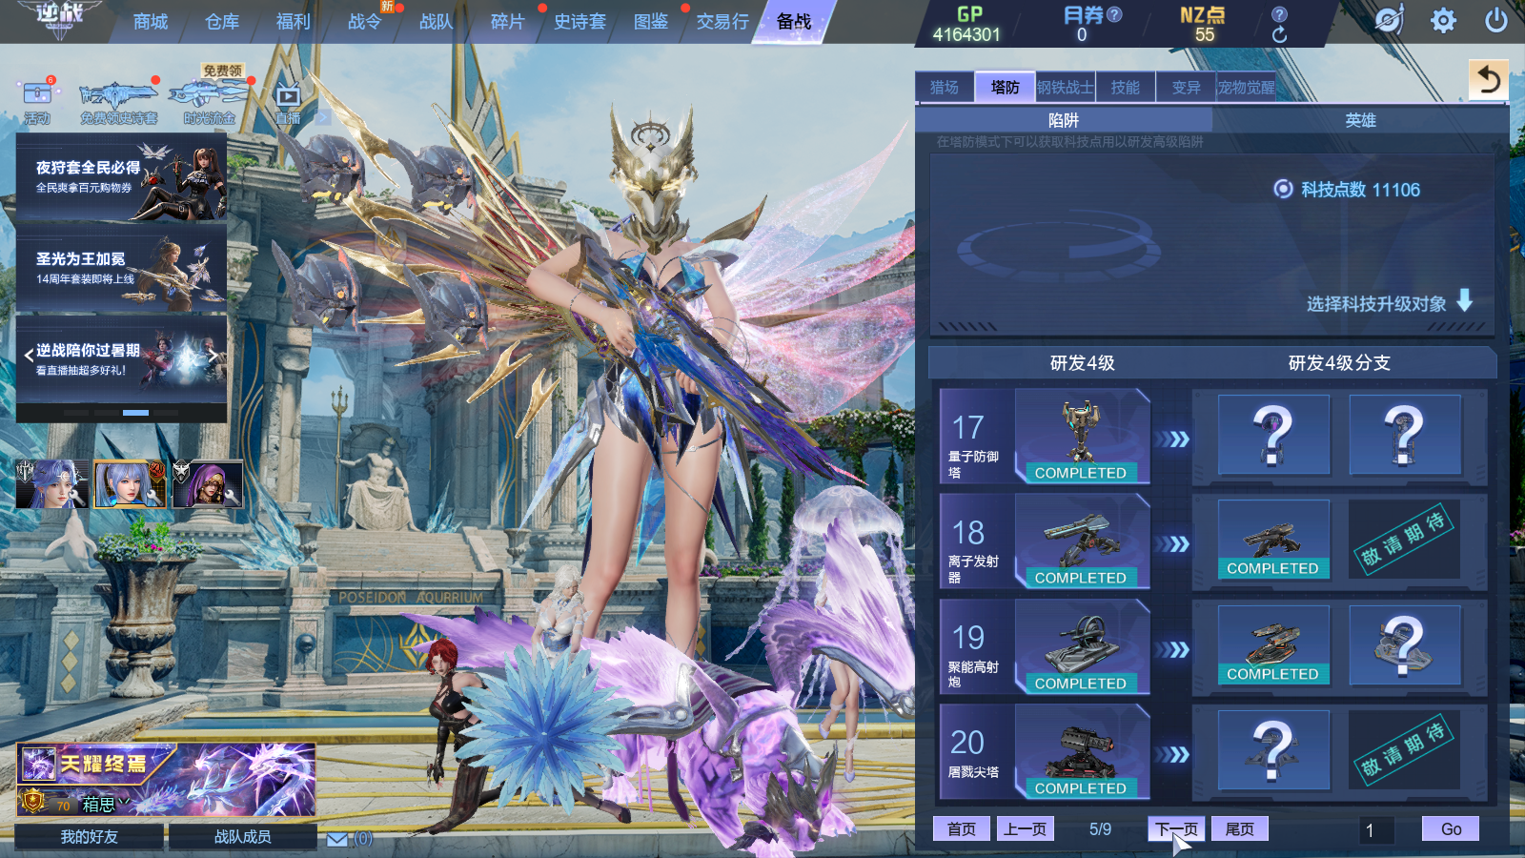Switch to the 钢铁战士 tab
The width and height of the screenshot is (1525, 858).
[1065, 87]
